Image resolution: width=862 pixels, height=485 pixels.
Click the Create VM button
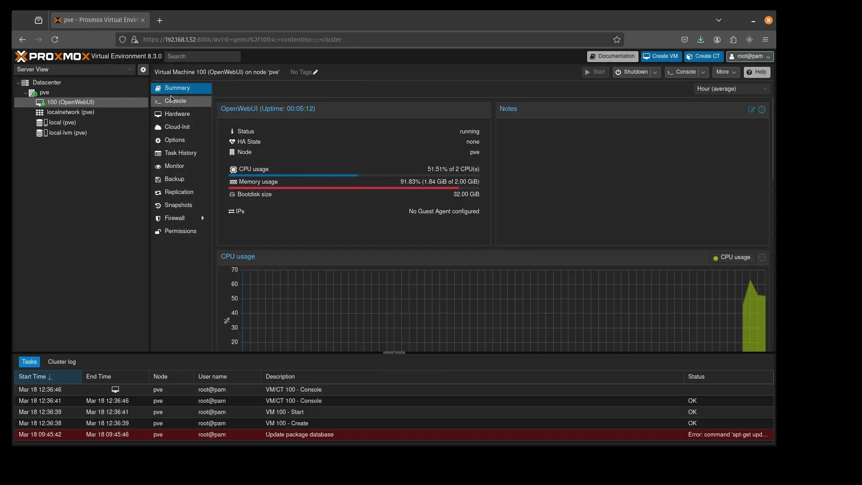coord(661,57)
